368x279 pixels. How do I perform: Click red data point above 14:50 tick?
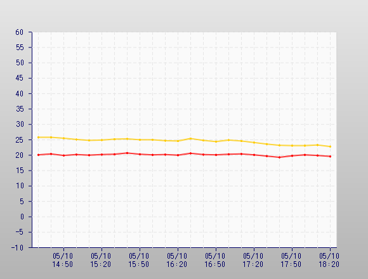click(x=64, y=155)
